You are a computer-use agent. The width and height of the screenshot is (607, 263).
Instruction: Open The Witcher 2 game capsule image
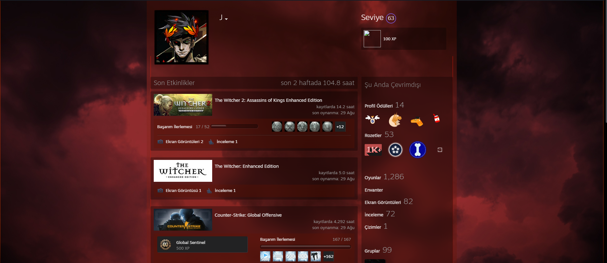click(x=183, y=105)
